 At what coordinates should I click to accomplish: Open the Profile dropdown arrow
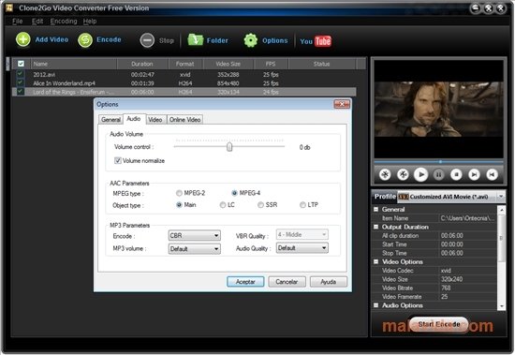[x=501, y=197]
